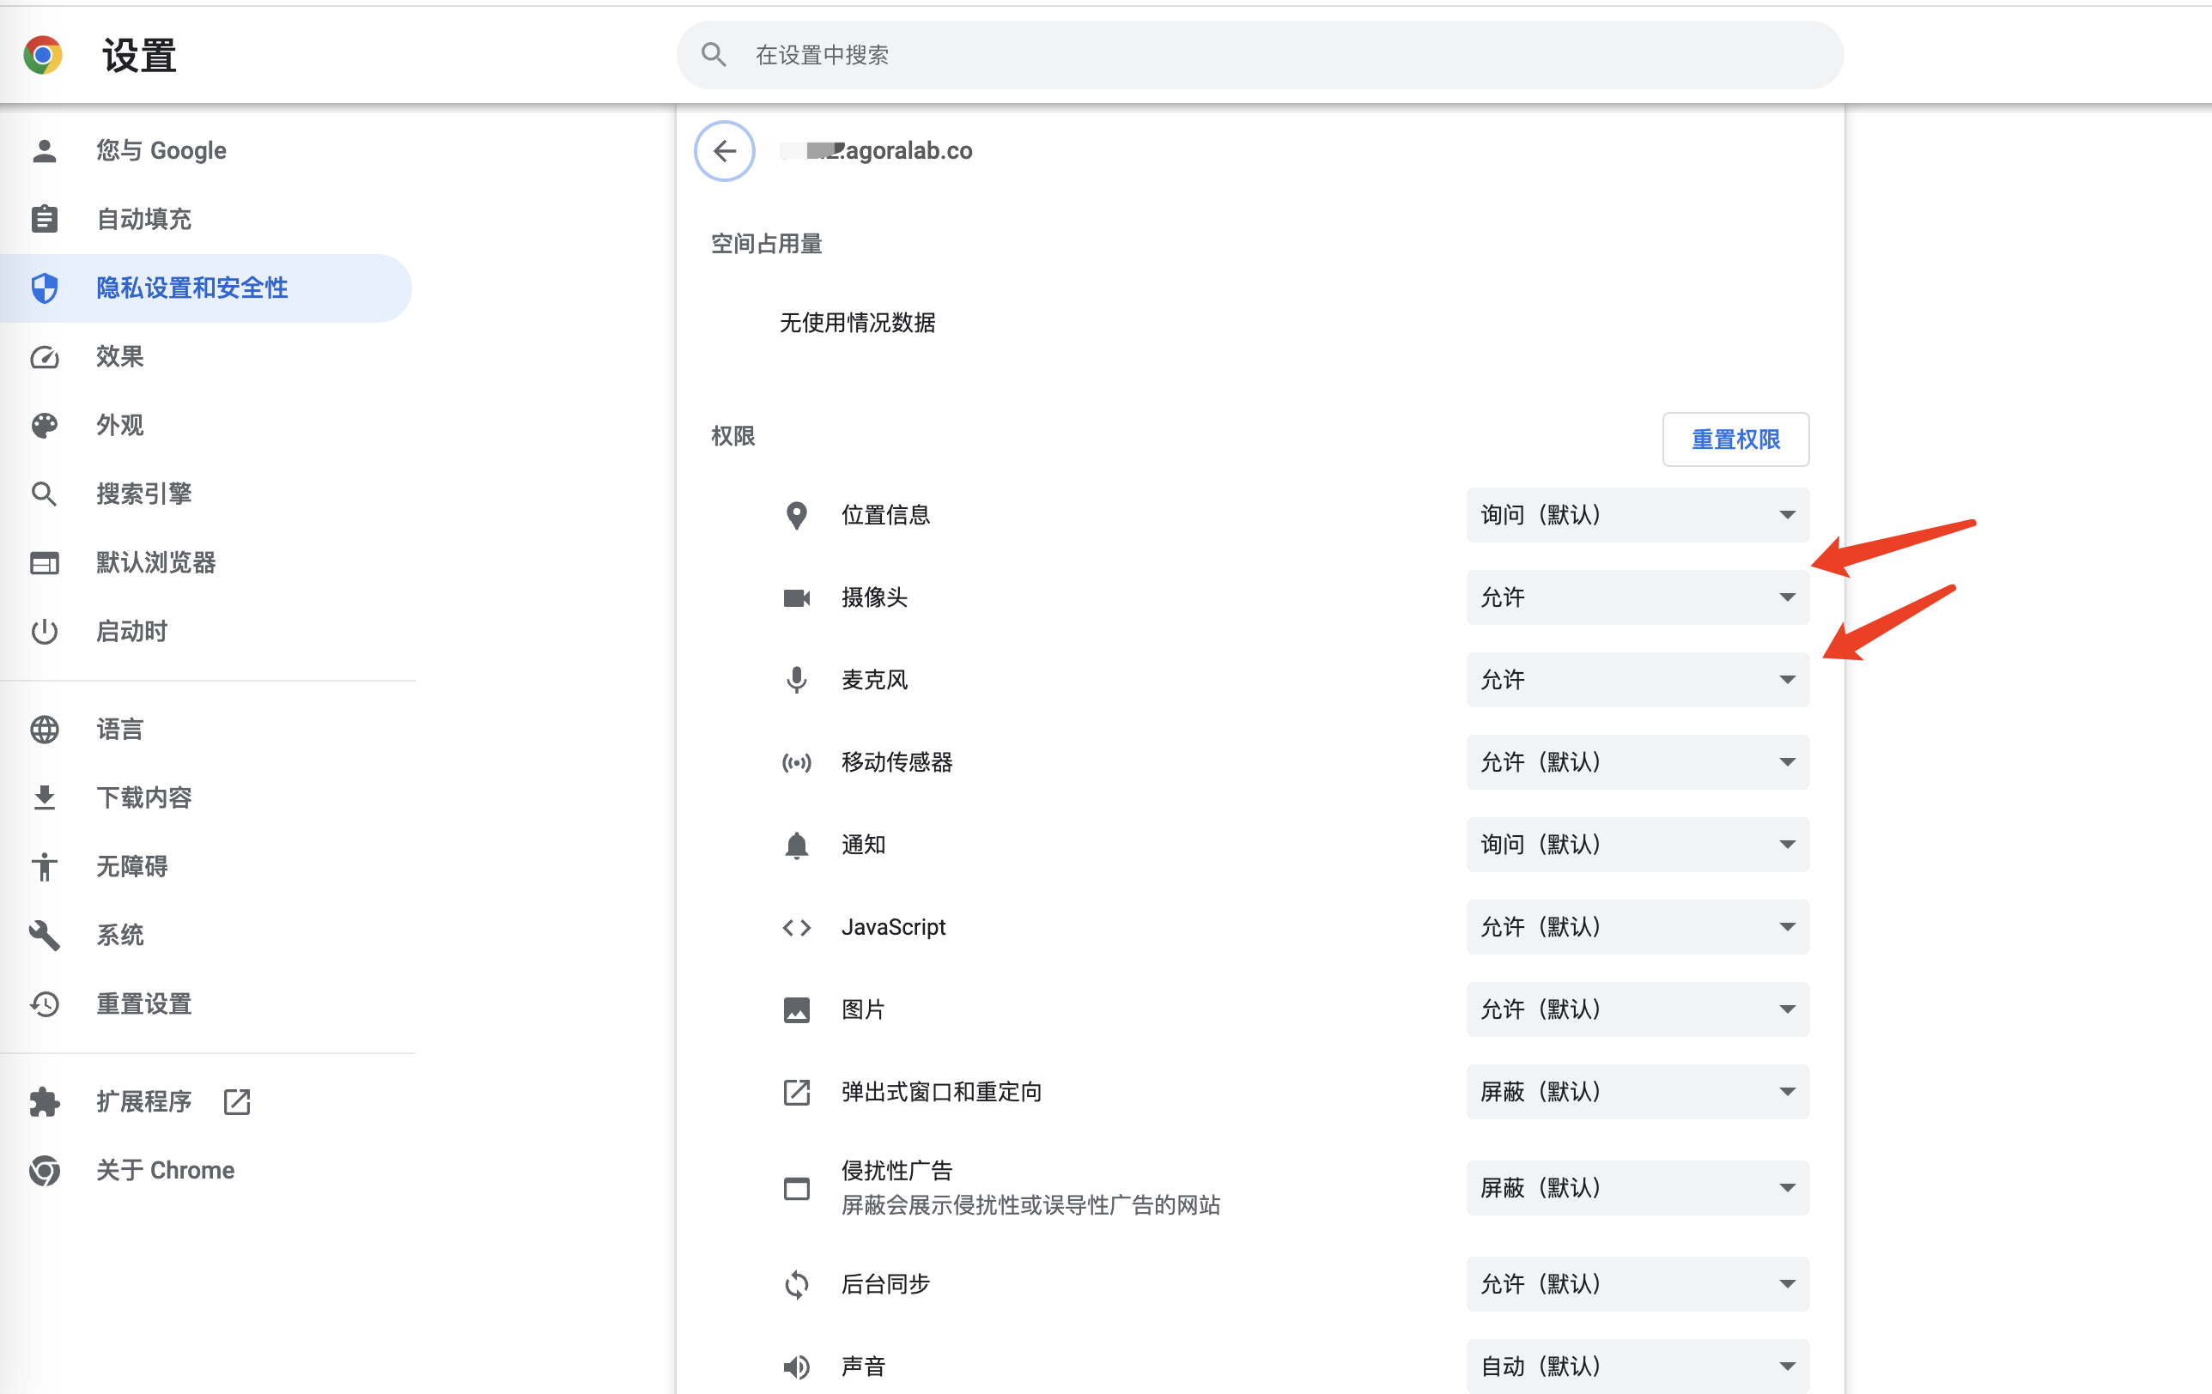Click the puzzle piece icon next to 扩展程序
This screenshot has width=2212, height=1394.
pyautogui.click(x=44, y=1102)
